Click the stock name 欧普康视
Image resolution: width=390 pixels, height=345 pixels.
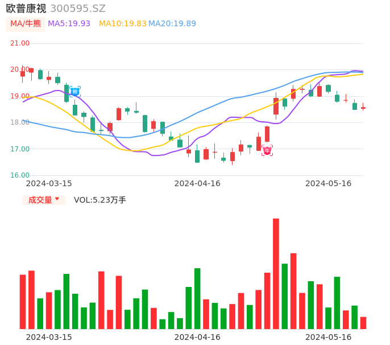tap(26, 9)
